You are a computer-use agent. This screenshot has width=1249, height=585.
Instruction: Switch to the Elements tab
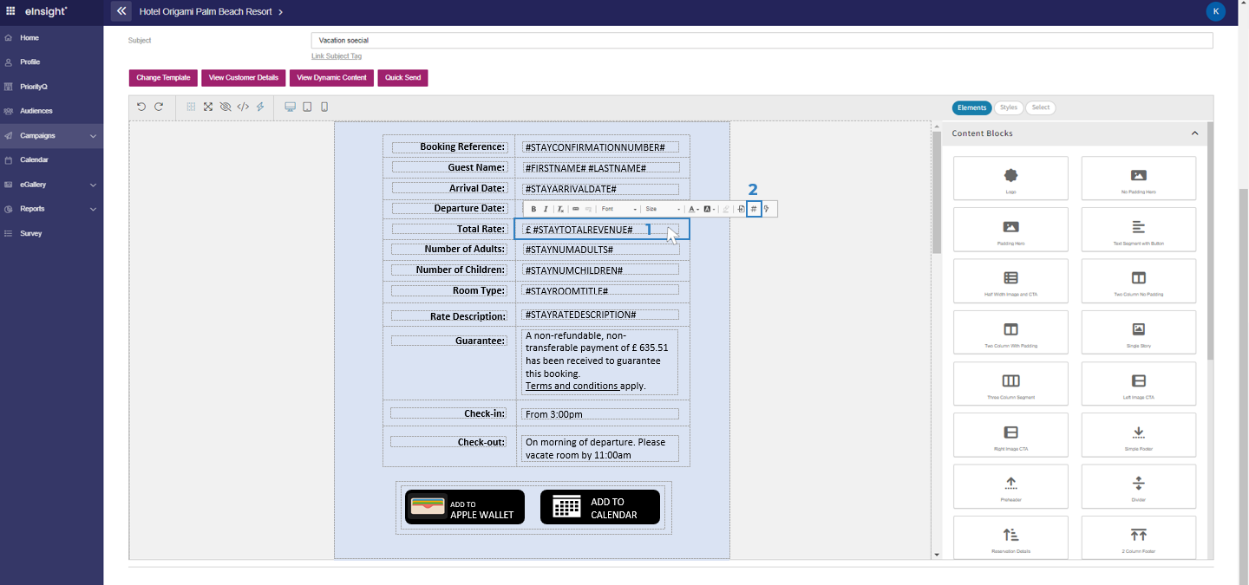pyautogui.click(x=971, y=108)
